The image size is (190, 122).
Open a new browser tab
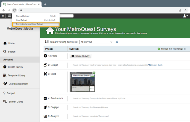45,4
